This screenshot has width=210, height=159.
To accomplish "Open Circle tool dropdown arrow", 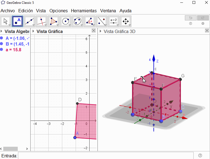I will coord(70,25).
